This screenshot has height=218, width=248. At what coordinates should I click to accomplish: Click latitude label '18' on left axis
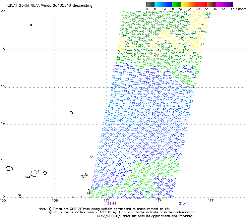pos(3,49)
